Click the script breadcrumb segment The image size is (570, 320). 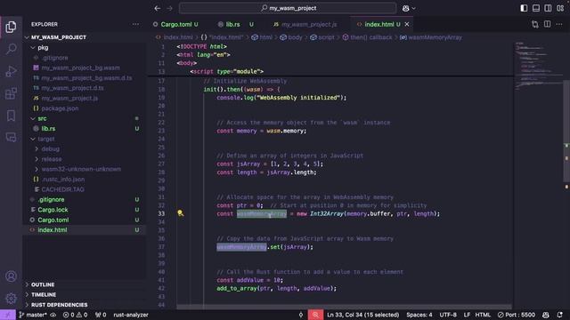(x=322, y=37)
